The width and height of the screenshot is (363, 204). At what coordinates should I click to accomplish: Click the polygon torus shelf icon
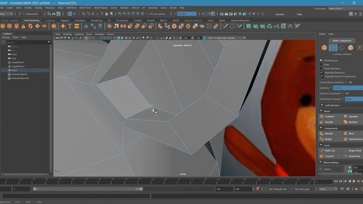point(30,26)
